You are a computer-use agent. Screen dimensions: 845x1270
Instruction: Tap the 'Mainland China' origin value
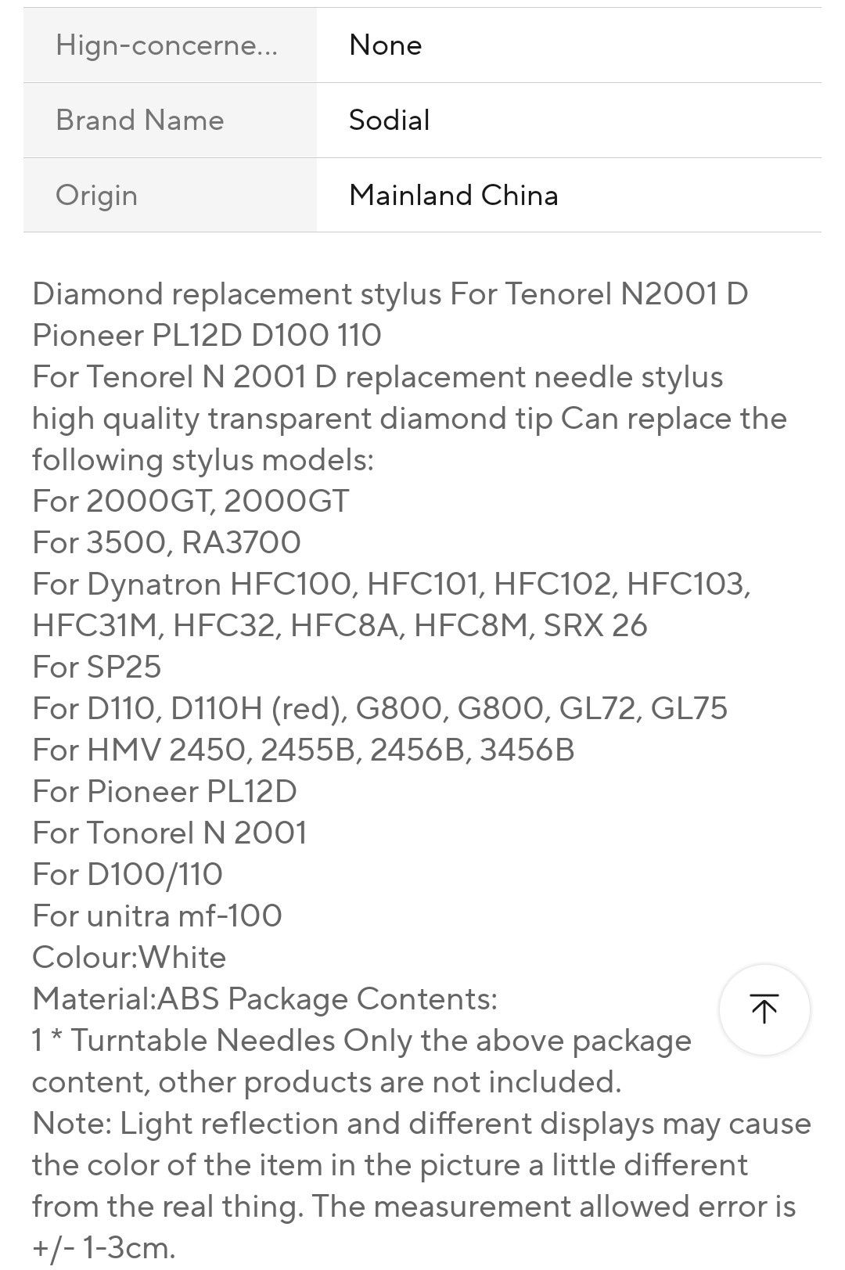454,196
